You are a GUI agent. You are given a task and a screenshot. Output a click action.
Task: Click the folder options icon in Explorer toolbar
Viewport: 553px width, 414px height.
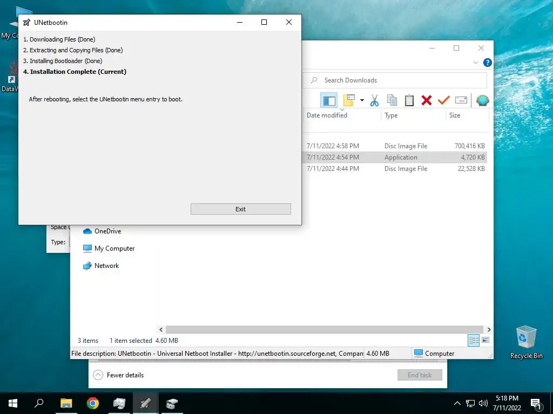(x=349, y=100)
